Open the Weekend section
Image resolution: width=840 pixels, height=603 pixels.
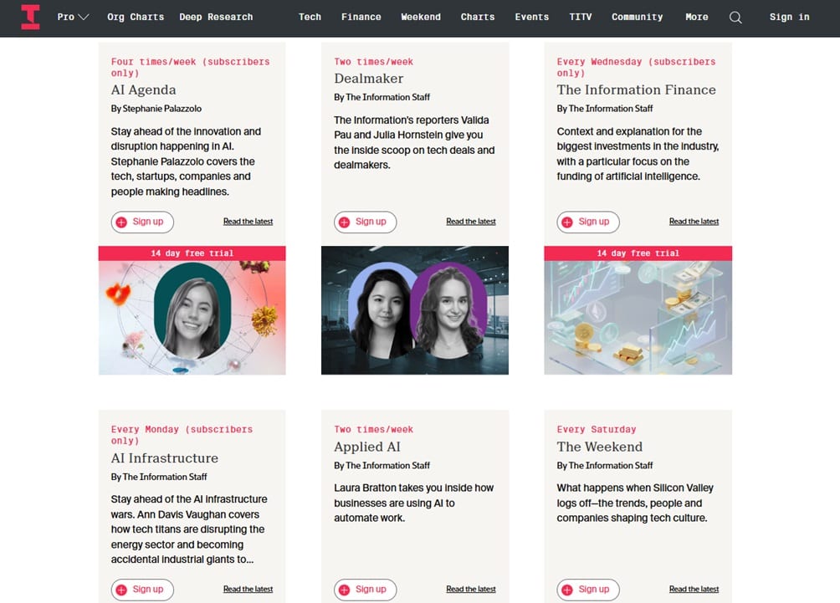[x=421, y=17]
